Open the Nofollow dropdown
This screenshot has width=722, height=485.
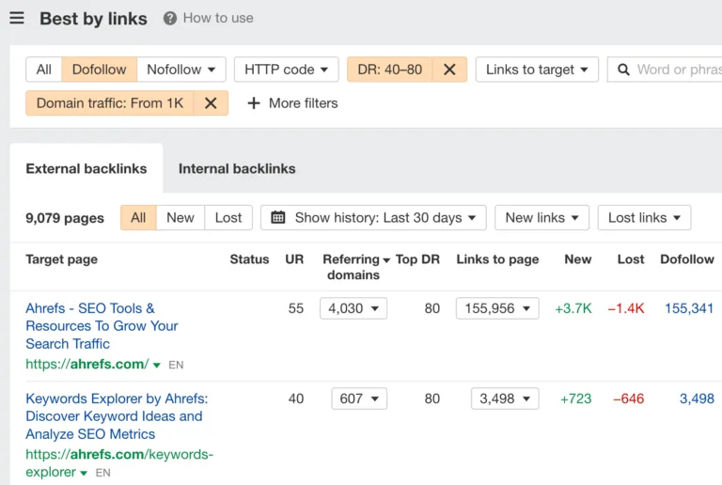pos(180,70)
